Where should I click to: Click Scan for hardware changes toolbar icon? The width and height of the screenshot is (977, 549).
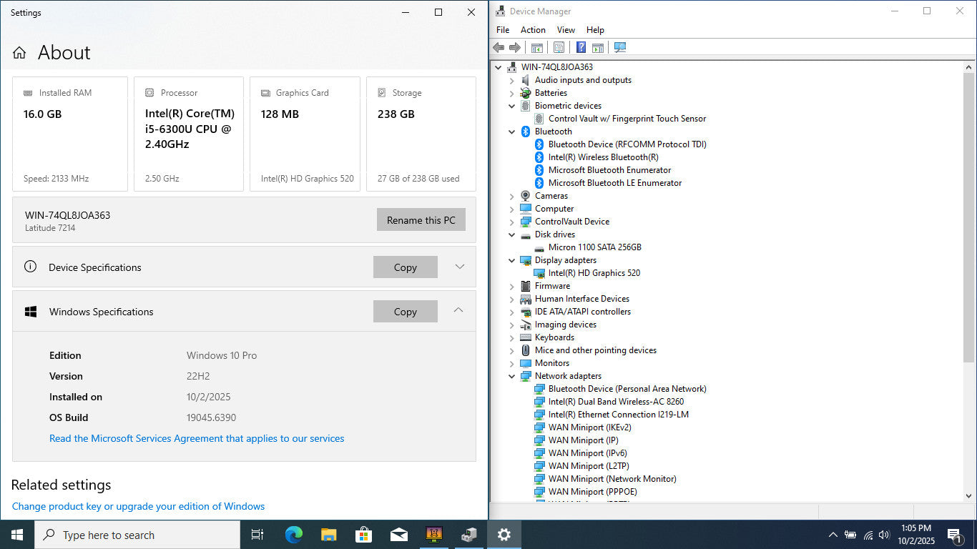[620, 47]
